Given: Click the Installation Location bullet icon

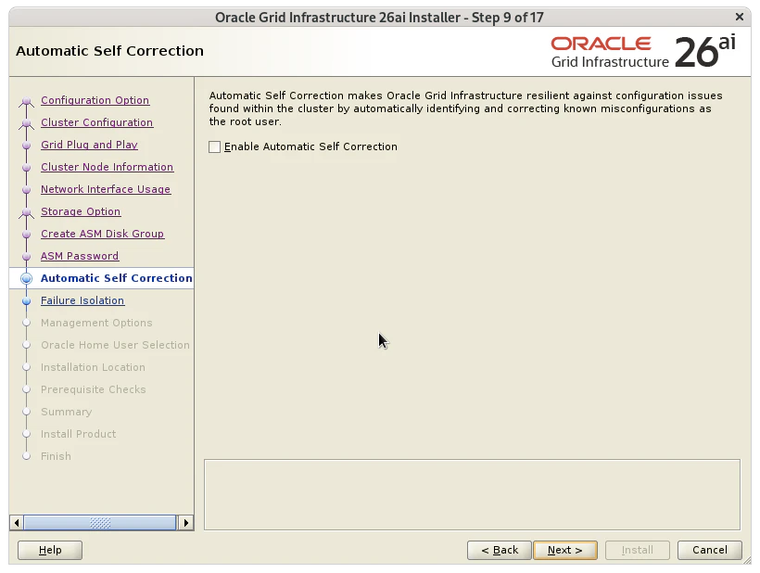Looking at the screenshot, I should tap(27, 367).
